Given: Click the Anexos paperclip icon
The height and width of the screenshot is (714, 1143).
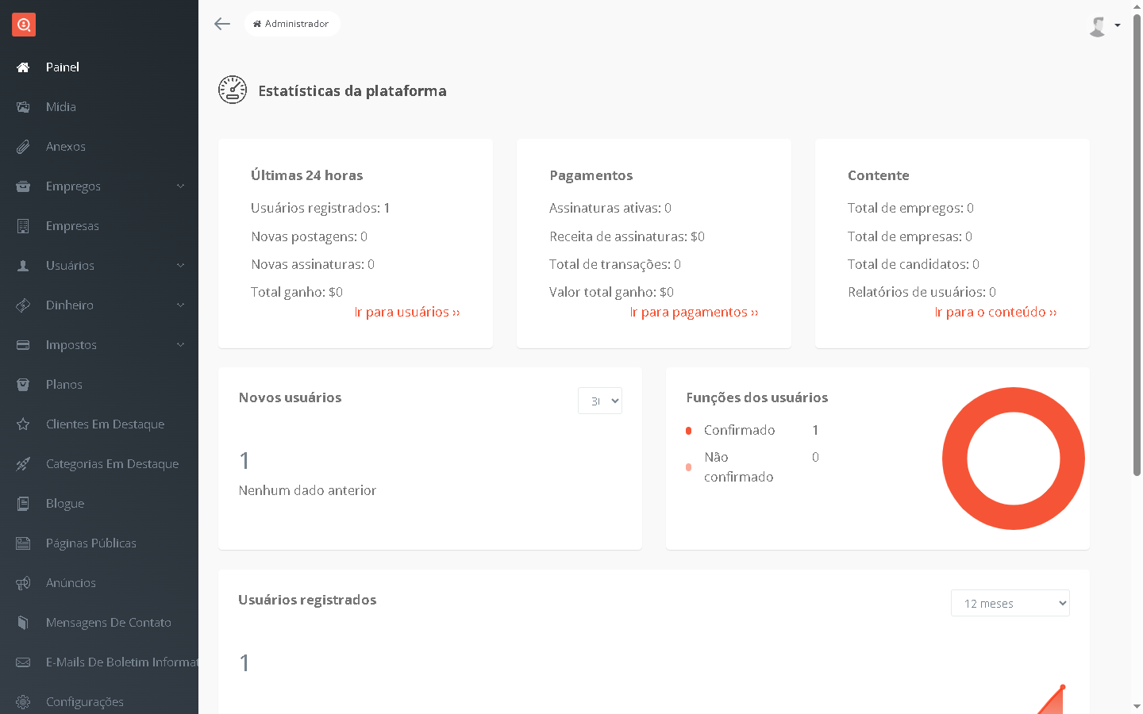Looking at the screenshot, I should pyautogui.click(x=23, y=147).
